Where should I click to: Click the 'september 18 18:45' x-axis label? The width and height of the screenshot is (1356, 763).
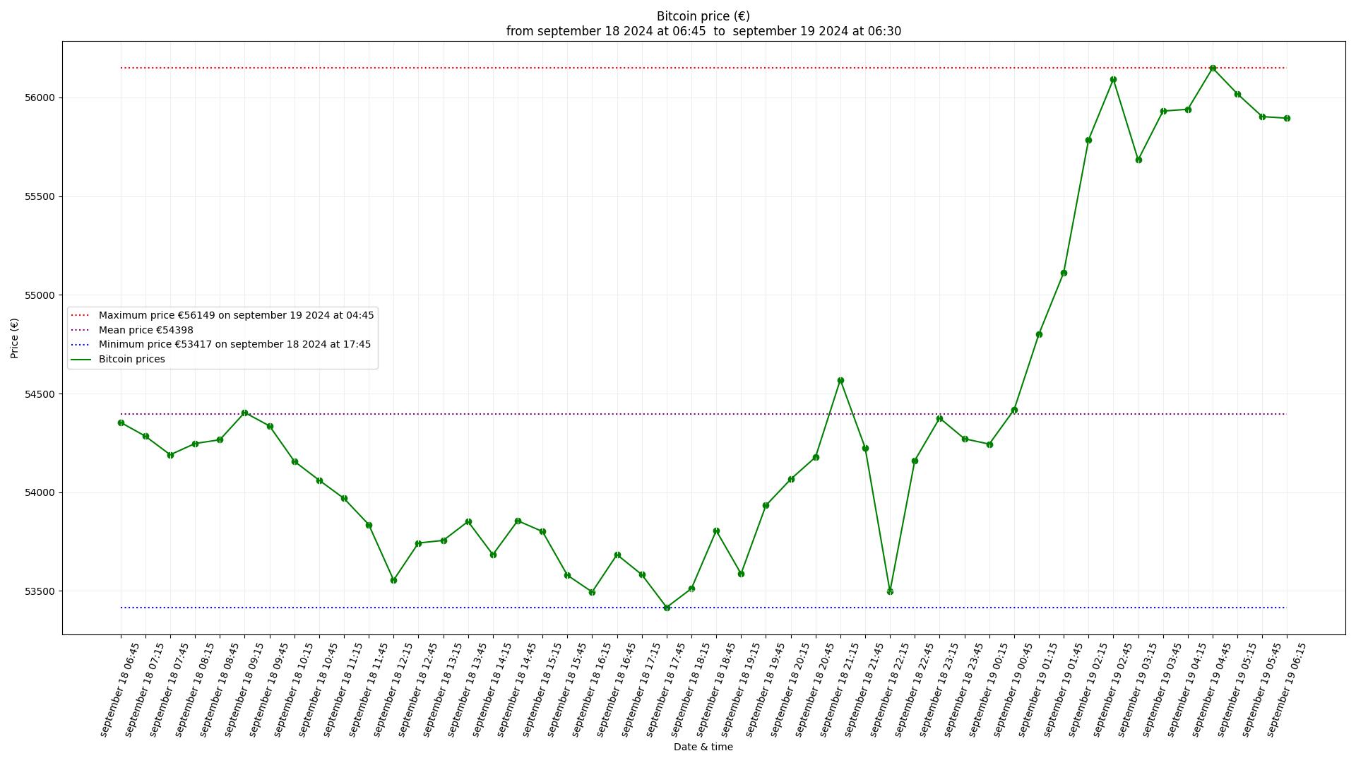pyautogui.click(x=715, y=690)
